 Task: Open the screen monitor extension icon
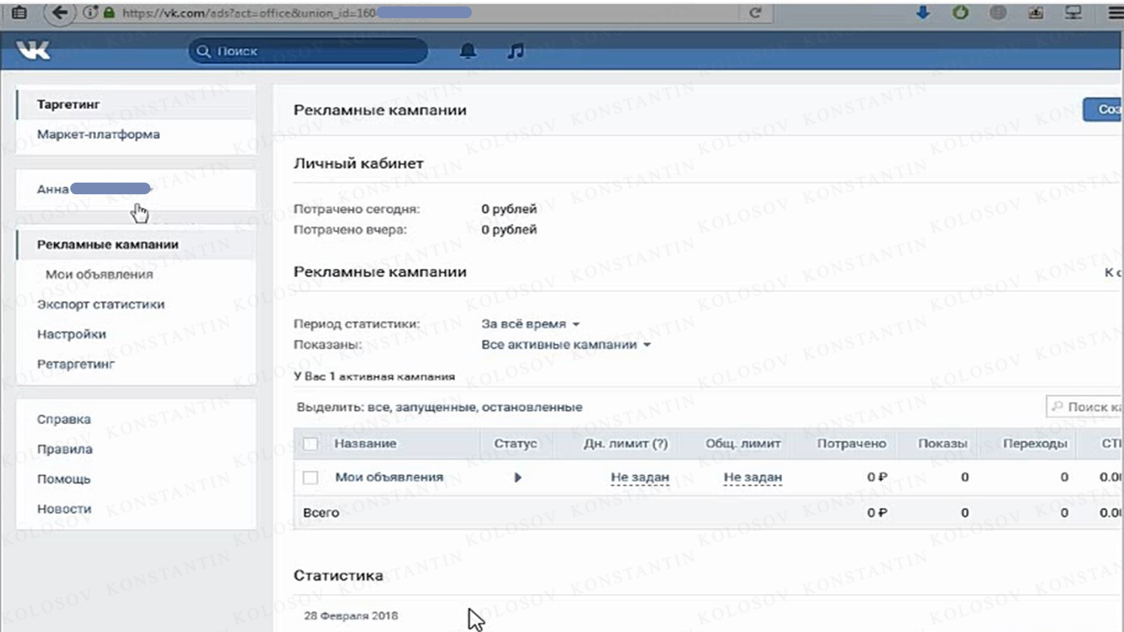pyautogui.click(x=1073, y=12)
